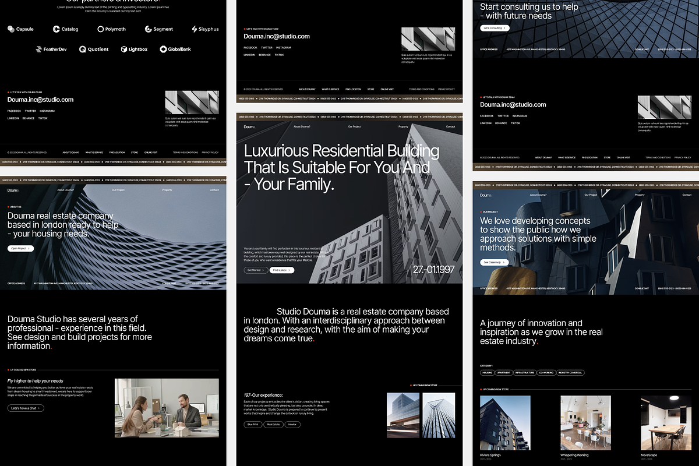
Task: Click the Douma logo on the Our Project page
Action: coord(486,195)
